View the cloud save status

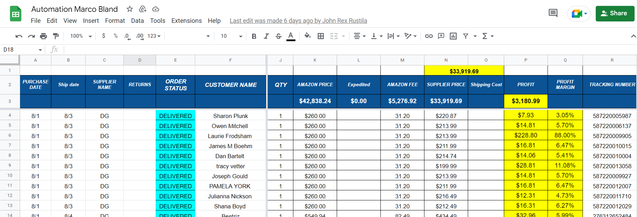156,9
